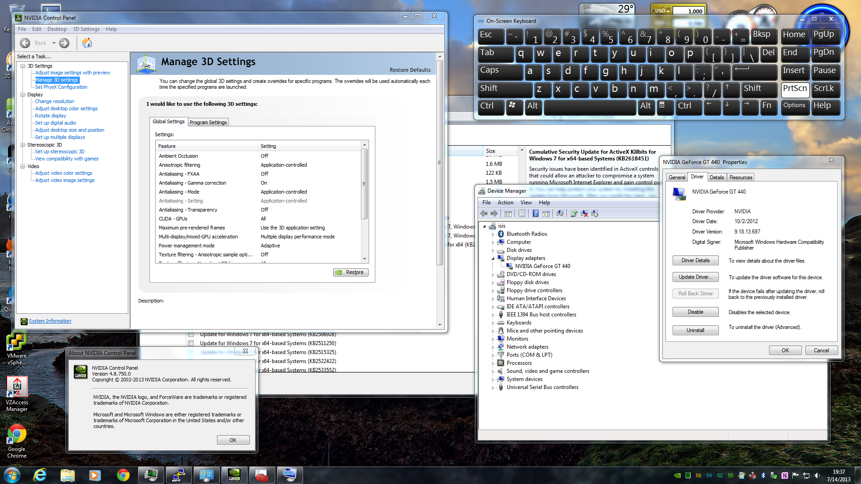The width and height of the screenshot is (861, 484).
Task: Click OK in About NVIDIA Control Panel
Action: [233, 440]
